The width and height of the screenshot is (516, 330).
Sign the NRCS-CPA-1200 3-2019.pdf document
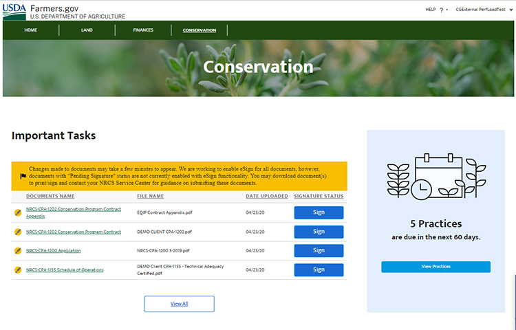(x=319, y=250)
